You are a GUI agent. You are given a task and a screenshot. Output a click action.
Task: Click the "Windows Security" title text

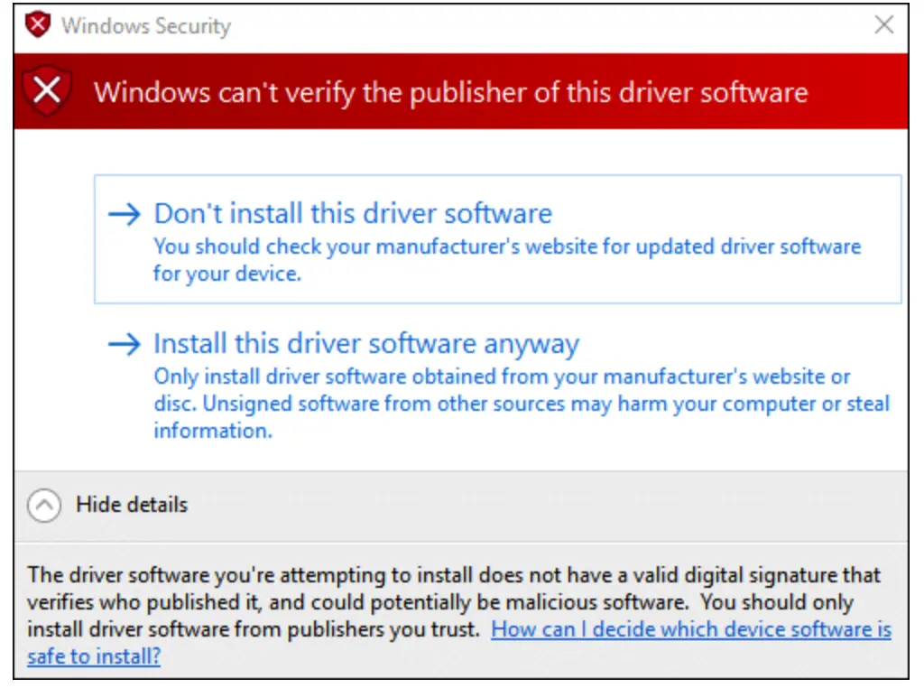point(146,26)
